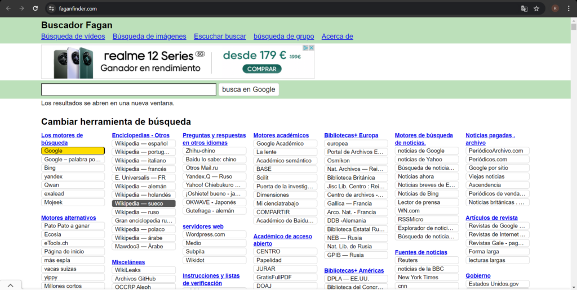
Task: Open the profile avatar icon
Action: point(555,8)
